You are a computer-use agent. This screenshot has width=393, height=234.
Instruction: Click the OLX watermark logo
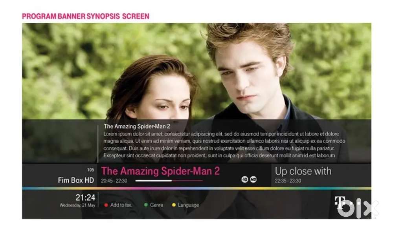point(358,208)
